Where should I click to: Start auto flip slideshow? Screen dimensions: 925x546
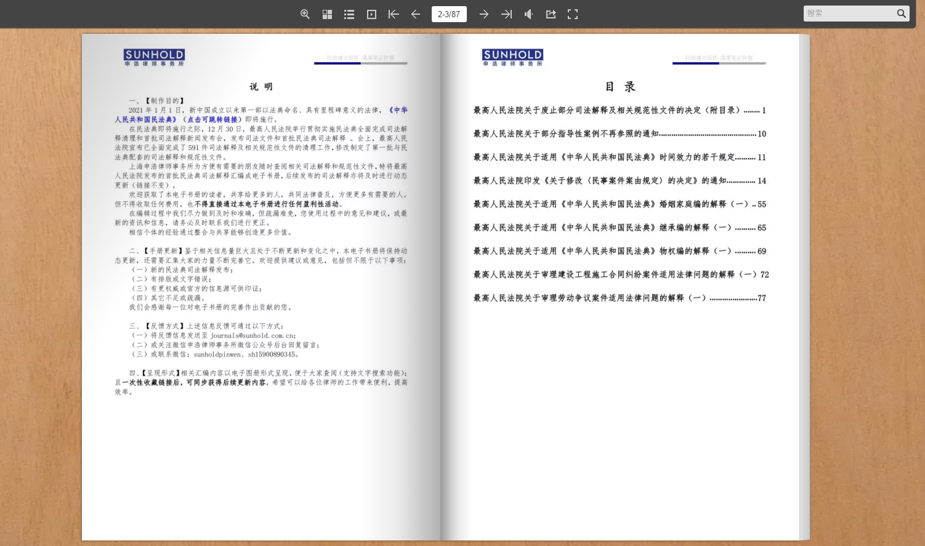(371, 14)
